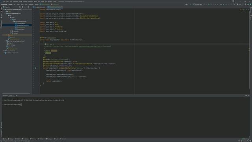Screen dimensions: 252x142
Task: Open the Terminal panel settings gear
Action: pyautogui.click(x=246, y=95)
